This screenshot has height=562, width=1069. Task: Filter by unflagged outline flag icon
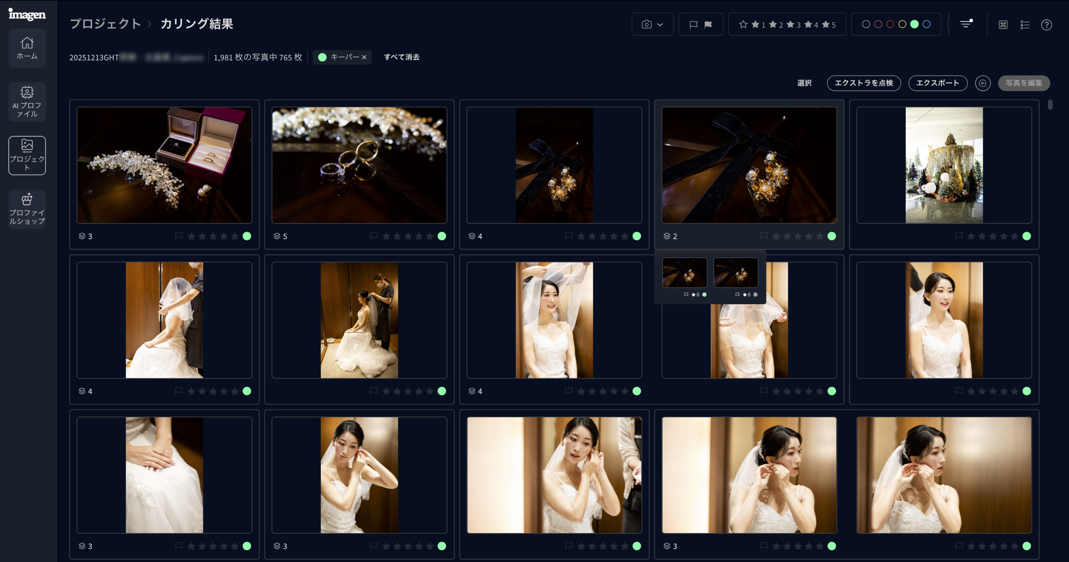[693, 25]
